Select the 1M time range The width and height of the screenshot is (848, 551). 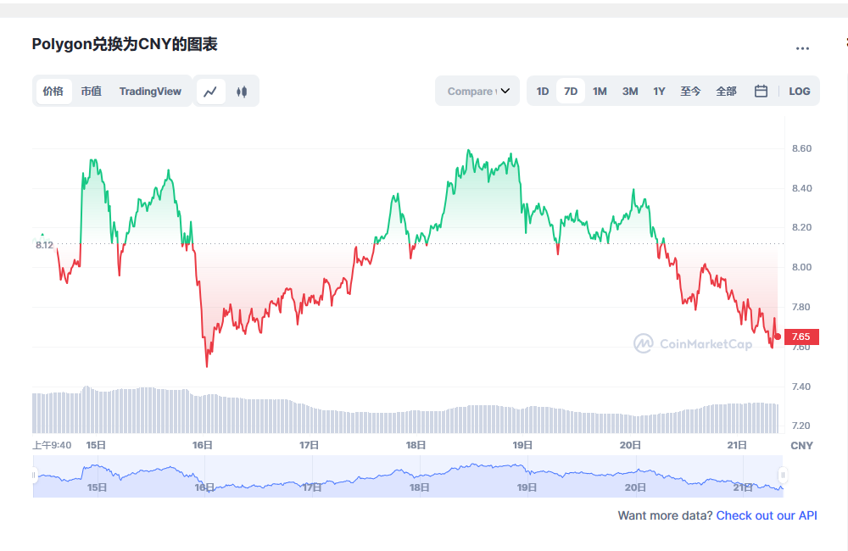[x=600, y=91]
